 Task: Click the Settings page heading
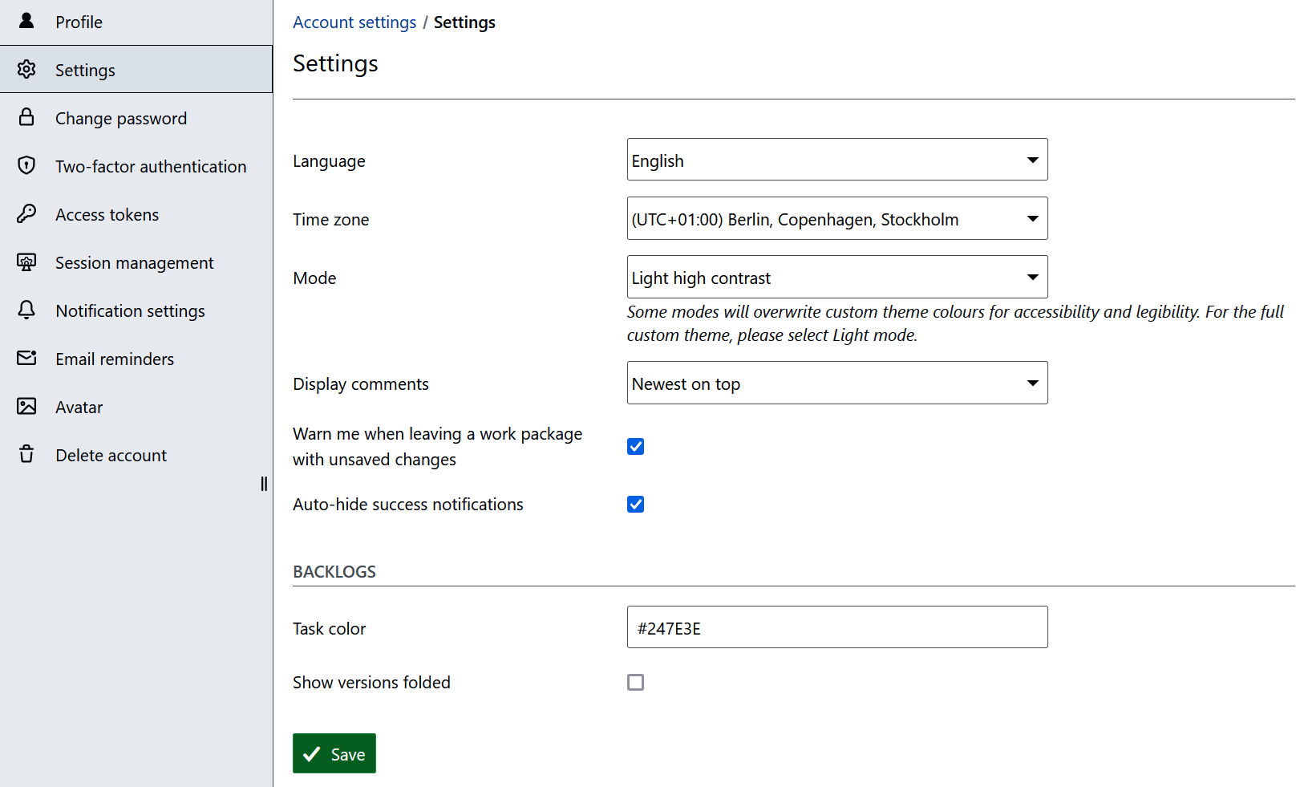tap(335, 63)
